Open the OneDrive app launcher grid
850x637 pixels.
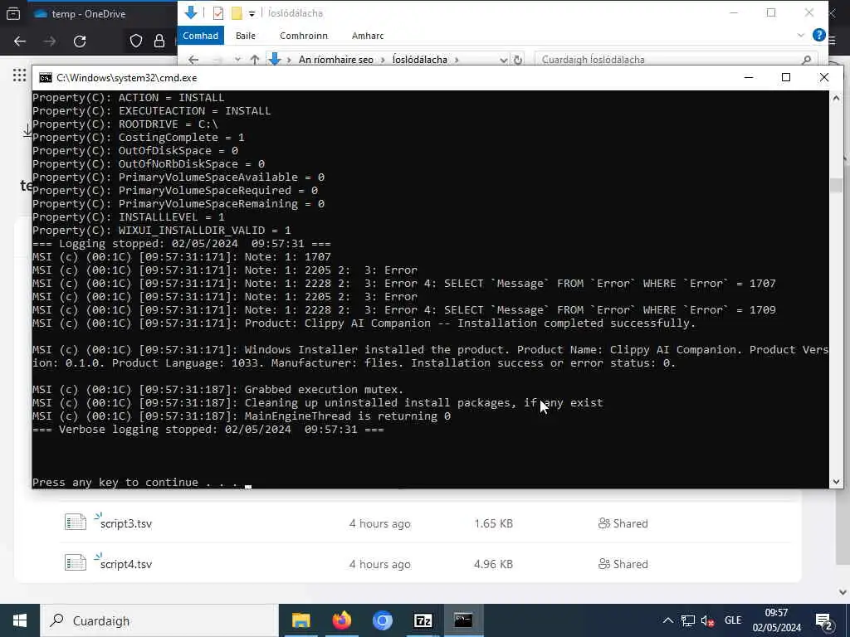tap(20, 75)
